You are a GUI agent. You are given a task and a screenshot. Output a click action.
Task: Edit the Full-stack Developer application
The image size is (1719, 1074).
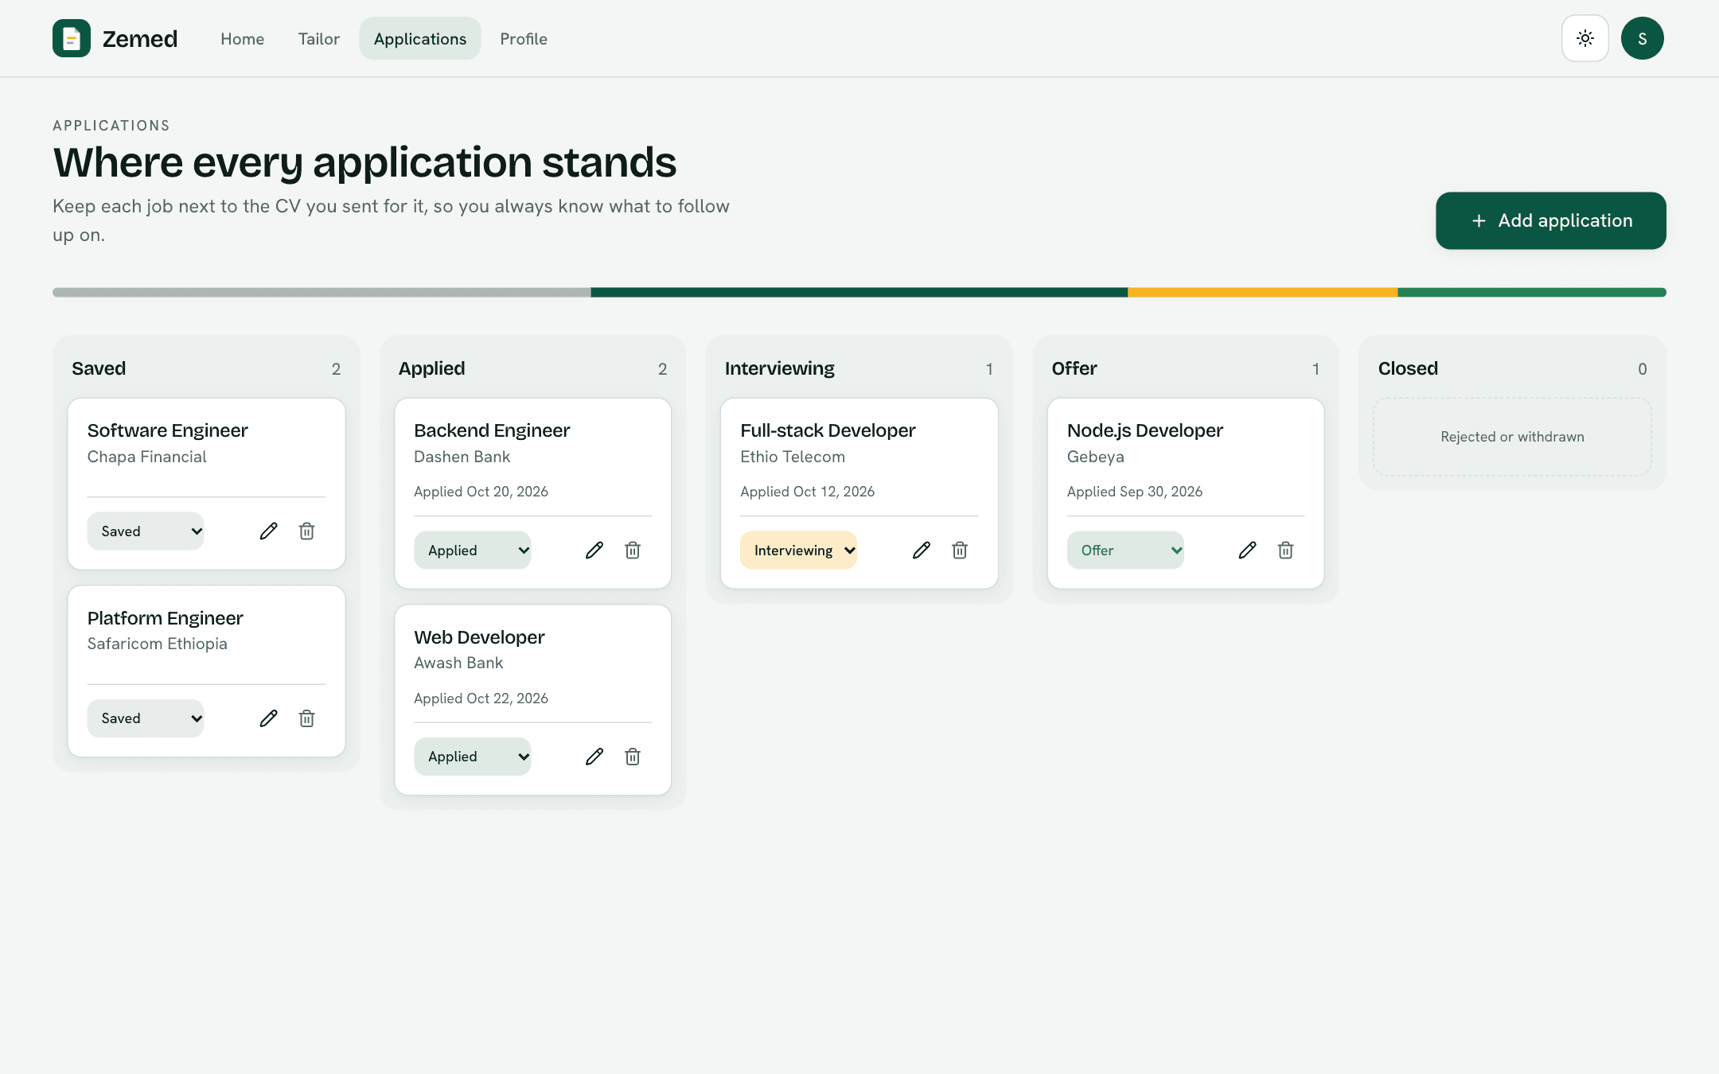pos(922,550)
